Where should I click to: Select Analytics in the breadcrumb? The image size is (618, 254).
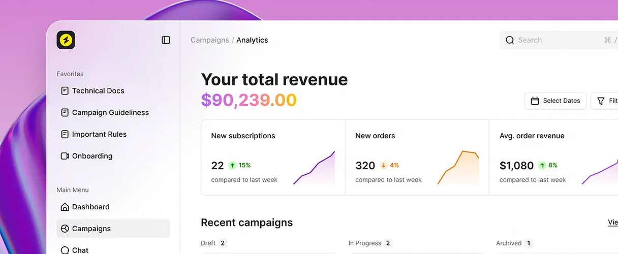point(252,40)
